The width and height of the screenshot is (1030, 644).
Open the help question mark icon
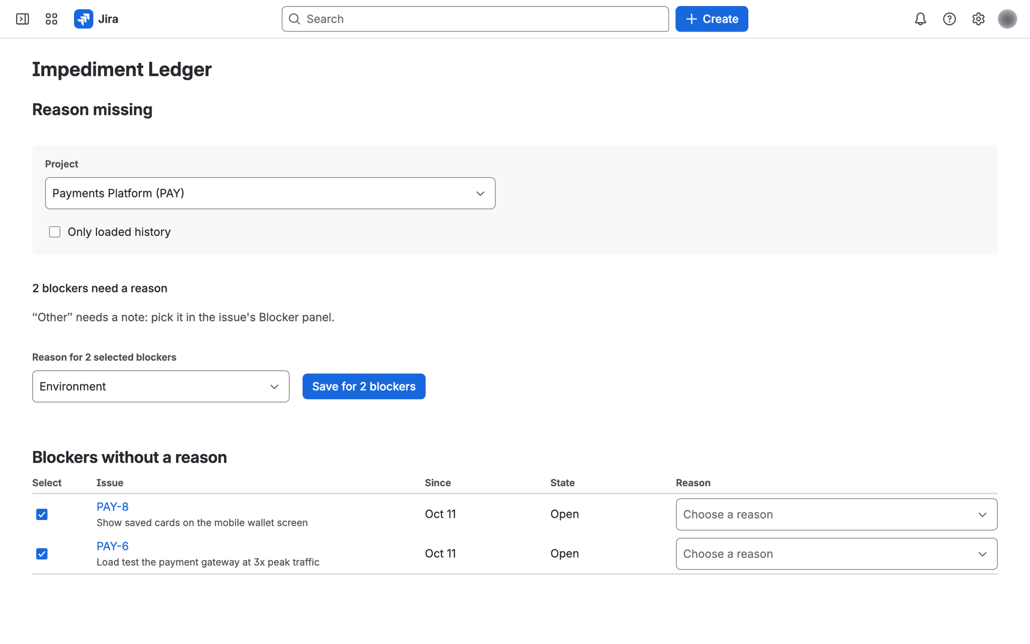[950, 19]
